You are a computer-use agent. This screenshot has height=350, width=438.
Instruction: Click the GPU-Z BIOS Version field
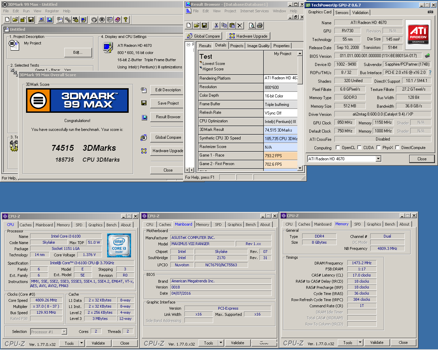point(378,56)
